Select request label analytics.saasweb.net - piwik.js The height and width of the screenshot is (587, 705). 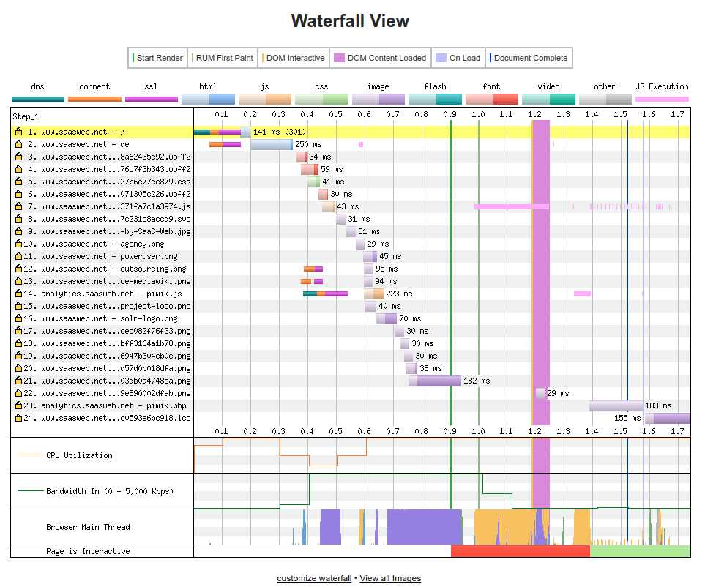tap(111, 293)
